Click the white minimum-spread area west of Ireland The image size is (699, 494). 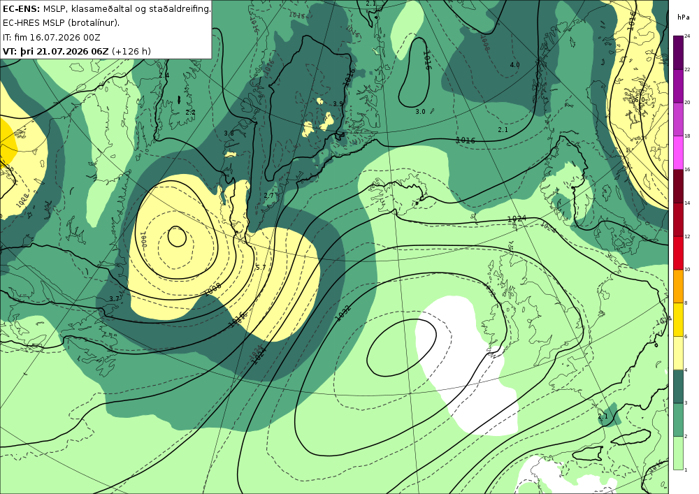coord(466,365)
